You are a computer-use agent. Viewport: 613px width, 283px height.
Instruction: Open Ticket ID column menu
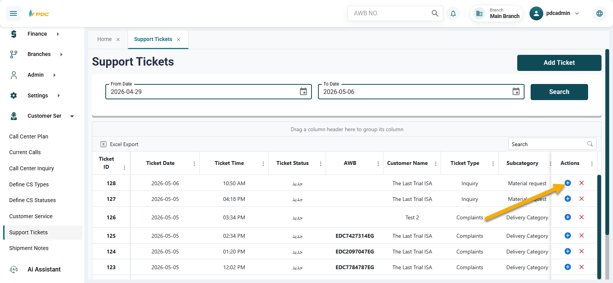click(125, 168)
